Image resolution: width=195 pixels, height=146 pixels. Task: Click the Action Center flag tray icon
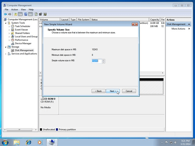(167, 142)
